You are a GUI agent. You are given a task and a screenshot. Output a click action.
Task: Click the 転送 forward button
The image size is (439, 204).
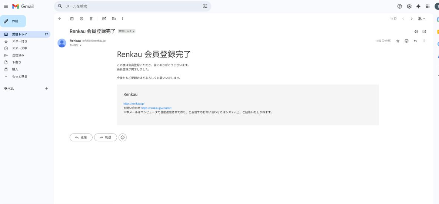[106, 137]
